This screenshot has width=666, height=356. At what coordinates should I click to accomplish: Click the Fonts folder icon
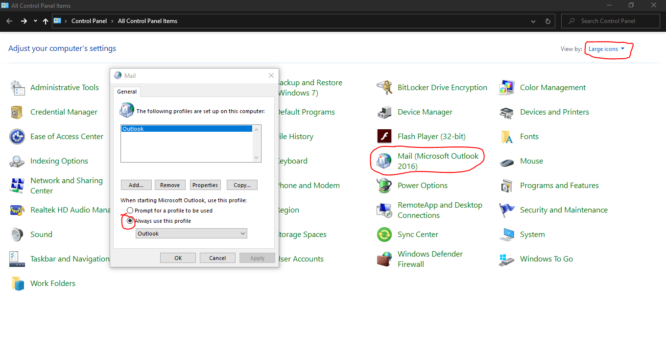tap(507, 137)
